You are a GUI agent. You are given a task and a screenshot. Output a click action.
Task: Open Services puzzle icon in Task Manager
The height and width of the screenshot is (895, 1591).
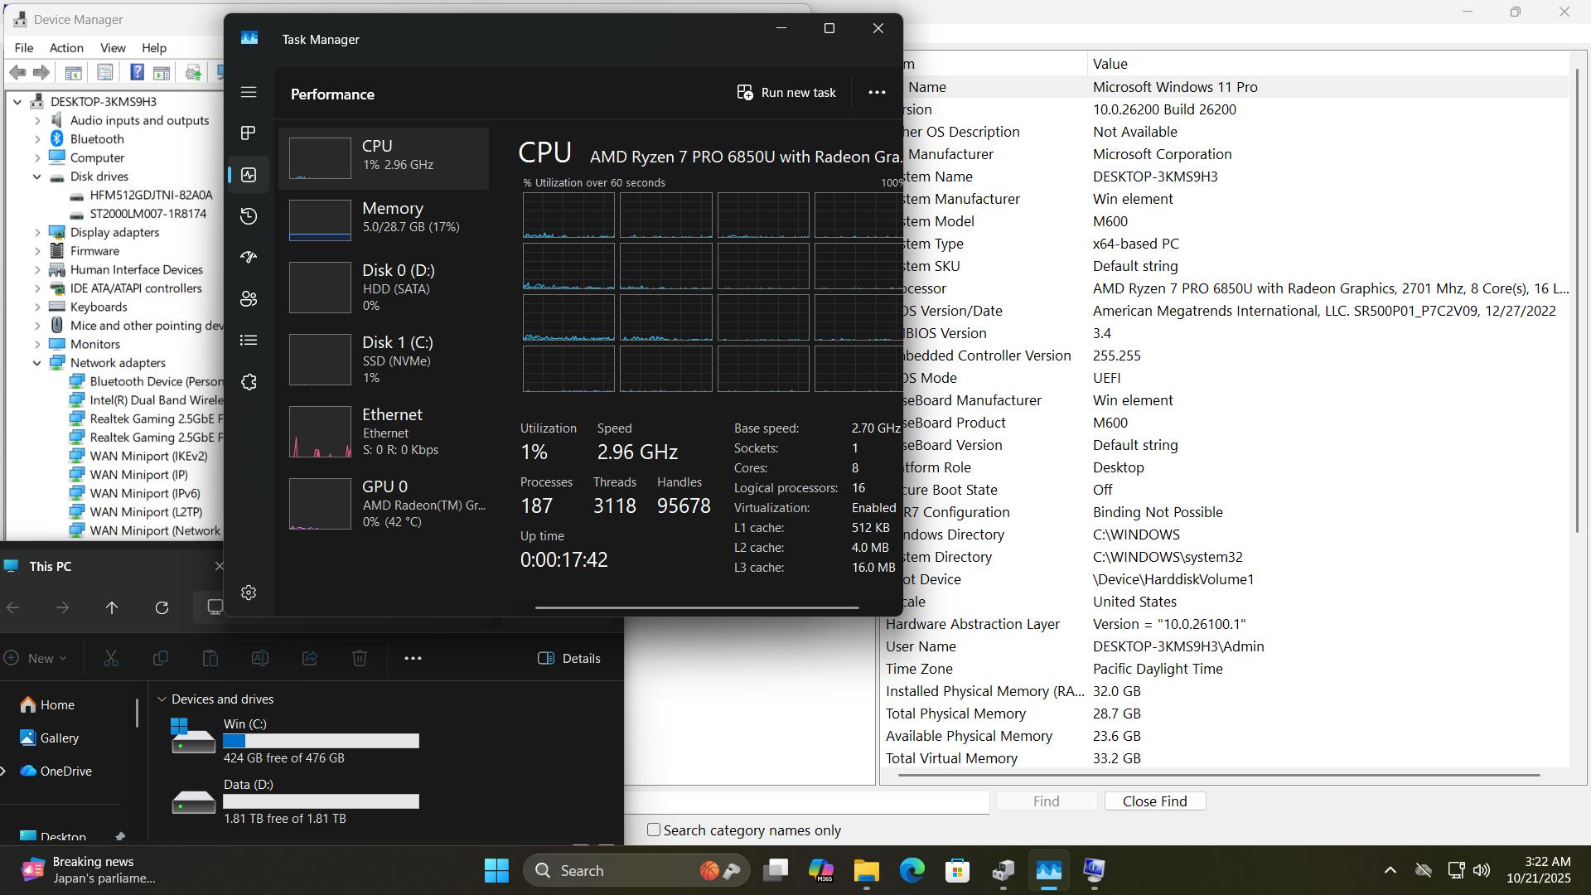pos(249,382)
